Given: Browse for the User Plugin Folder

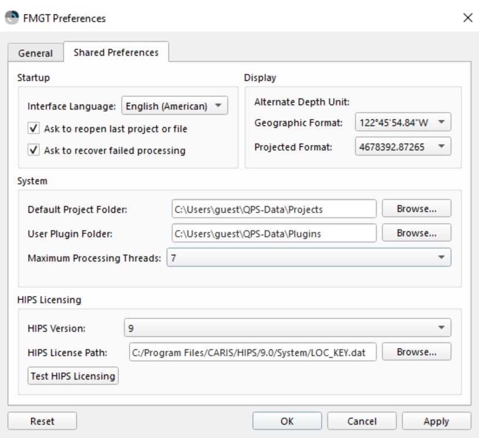Looking at the screenshot, I should [416, 233].
